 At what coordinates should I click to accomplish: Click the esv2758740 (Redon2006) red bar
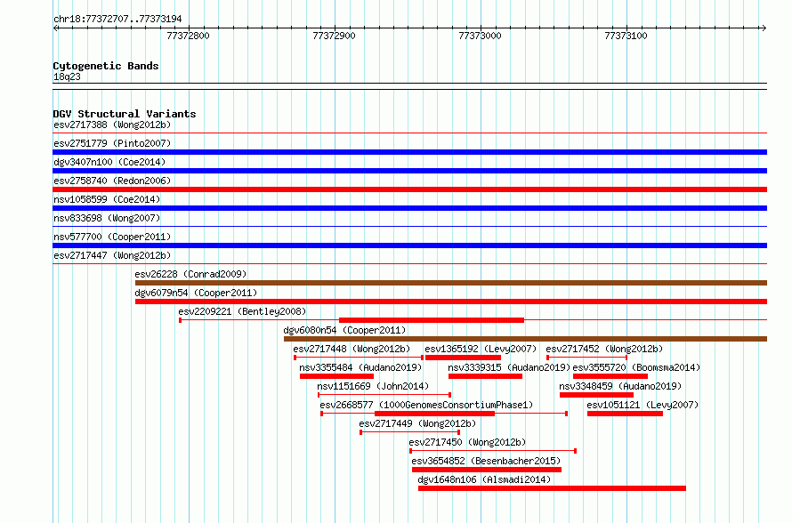[x=409, y=189]
